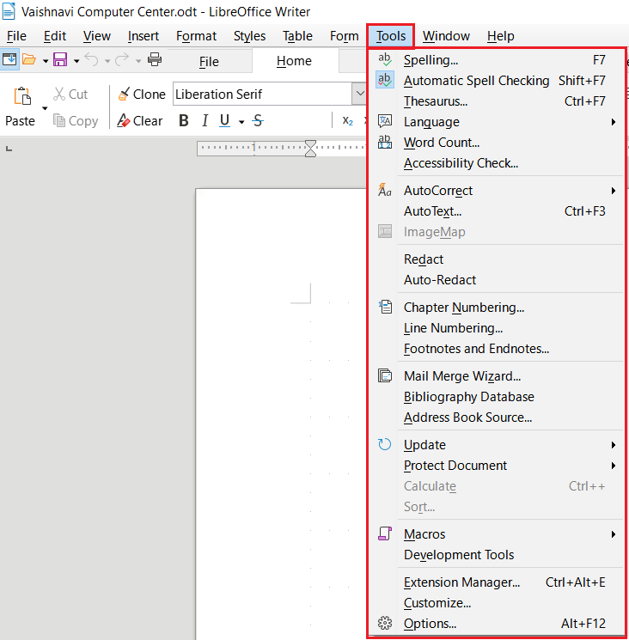
Task: Toggle Automatic Spell Checking in Tools menu
Action: 497,81
